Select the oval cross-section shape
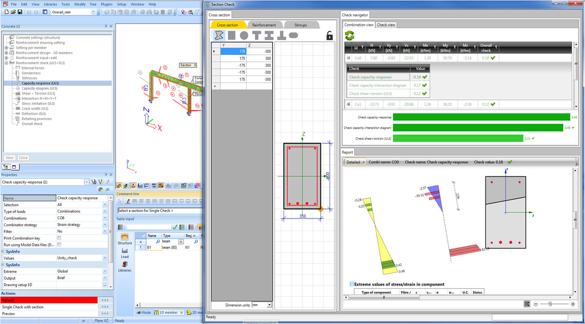This screenshot has width=585, height=324. pyautogui.click(x=294, y=35)
